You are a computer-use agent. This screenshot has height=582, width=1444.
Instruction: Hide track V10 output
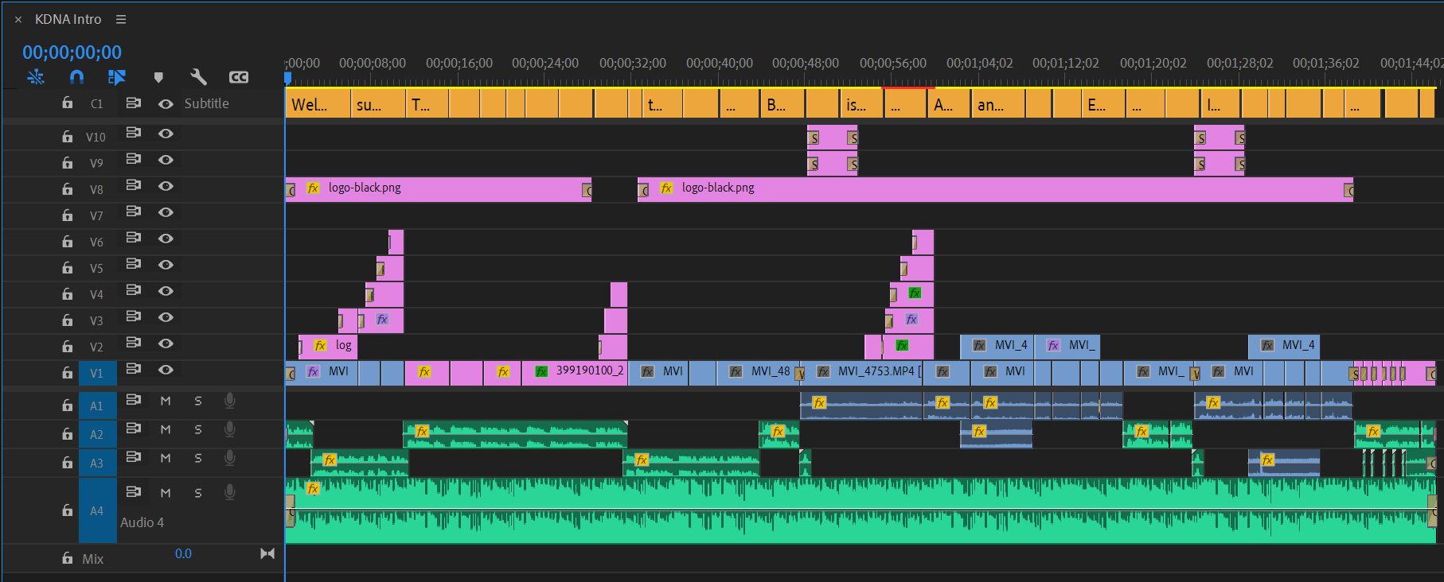click(x=166, y=134)
